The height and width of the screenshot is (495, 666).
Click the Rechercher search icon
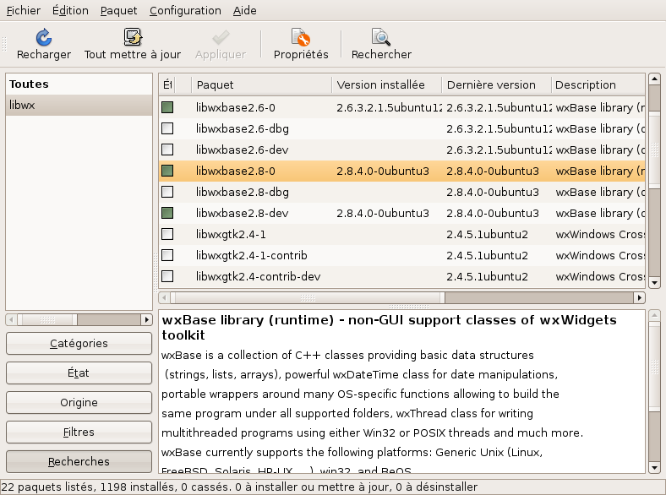(381, 37)
